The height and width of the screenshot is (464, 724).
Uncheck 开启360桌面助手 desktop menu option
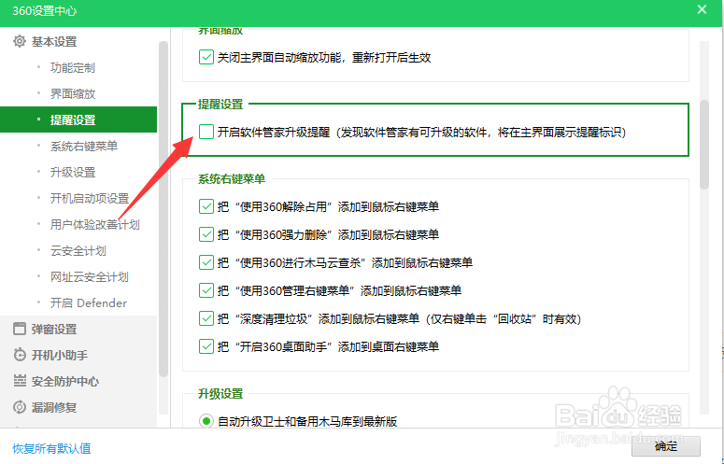click(206, 346)
